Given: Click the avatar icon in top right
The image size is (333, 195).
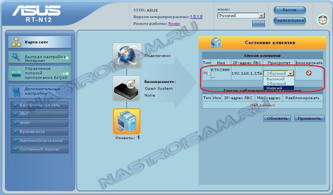Looking at the screenshot, I should pyautogui.click(x=322, y=20).
